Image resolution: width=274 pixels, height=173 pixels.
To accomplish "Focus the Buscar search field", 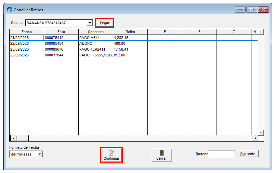I will point(221,154).
